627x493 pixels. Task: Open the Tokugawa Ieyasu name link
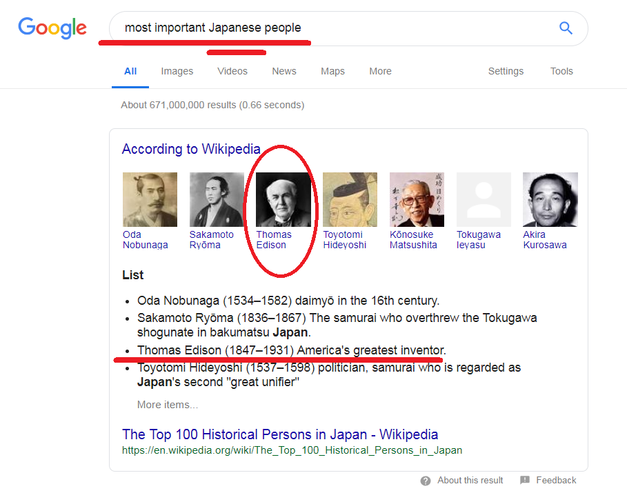[x=479, y=239]
